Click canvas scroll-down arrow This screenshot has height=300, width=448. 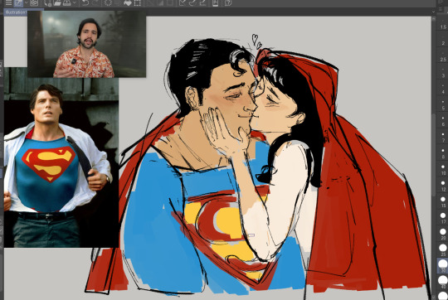(x=433, y=297)
